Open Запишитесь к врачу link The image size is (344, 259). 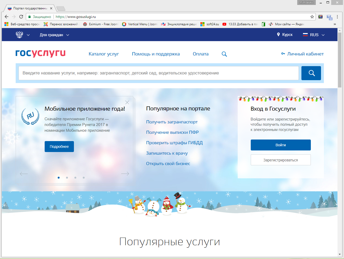167,153
